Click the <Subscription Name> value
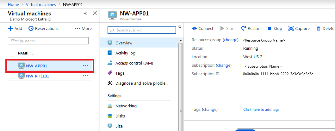 coord(263,66)
